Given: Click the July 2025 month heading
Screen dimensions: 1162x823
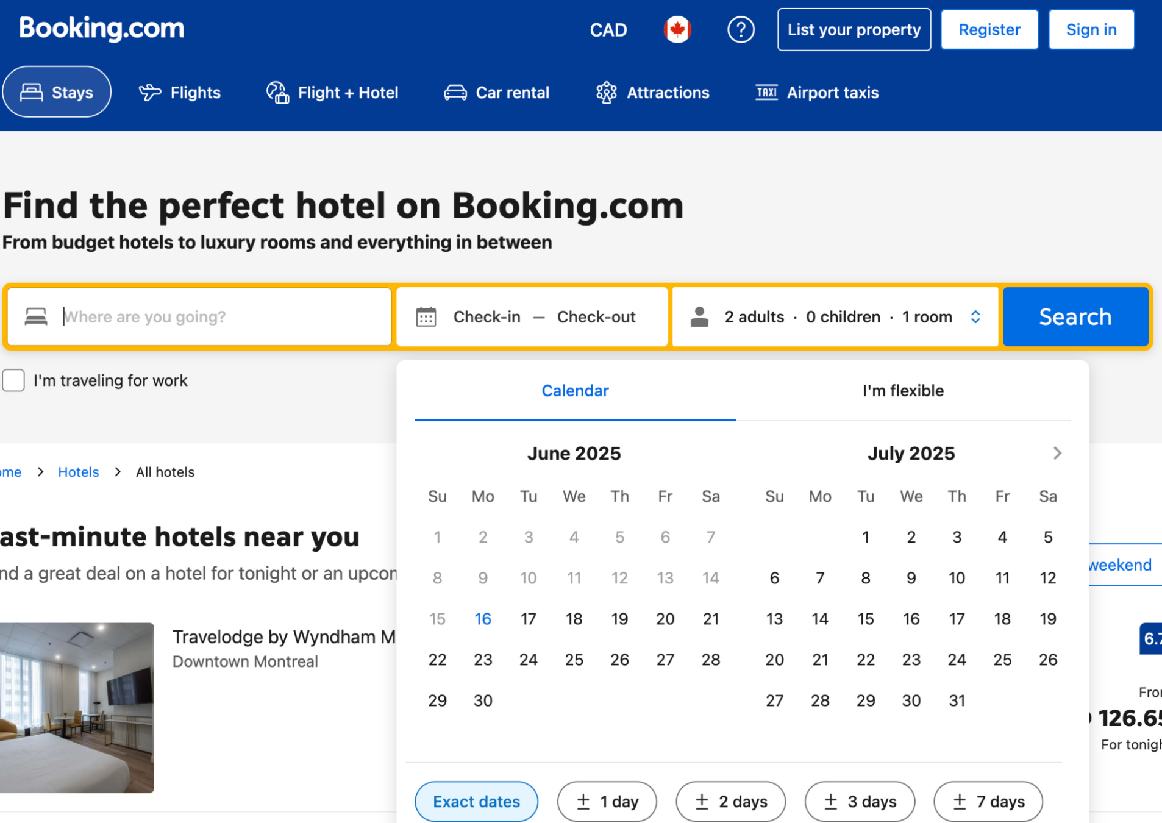Looking at the screenshot, I should [x=911, y=454].
